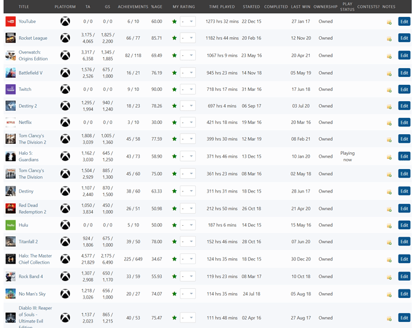Click the Battlefield V cover icon

(11, 73)
